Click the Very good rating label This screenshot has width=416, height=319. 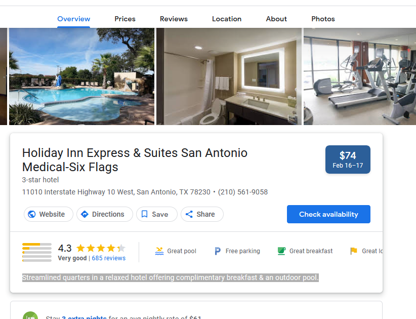(72, 258)
